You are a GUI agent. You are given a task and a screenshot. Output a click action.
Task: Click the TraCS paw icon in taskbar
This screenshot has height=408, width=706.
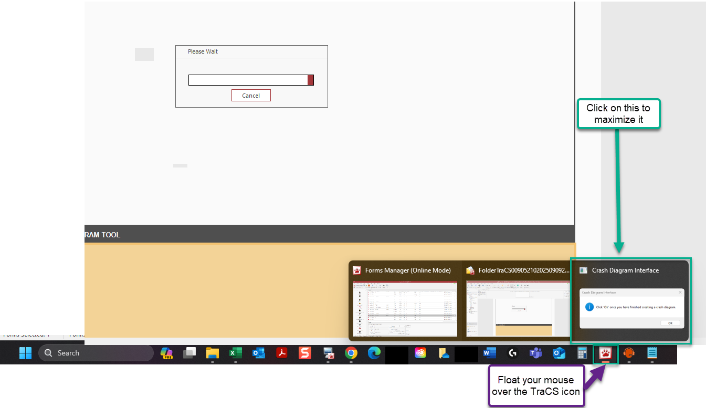[x=605, y=353]
